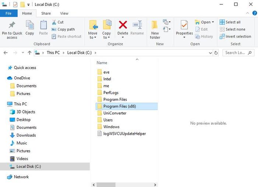Click the search magnifier icon

(x=250, y=53)
